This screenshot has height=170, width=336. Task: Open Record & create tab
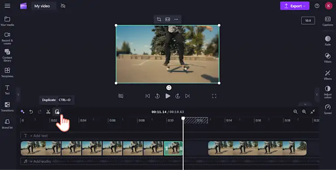pyautogui.click(x=7, y=38)
